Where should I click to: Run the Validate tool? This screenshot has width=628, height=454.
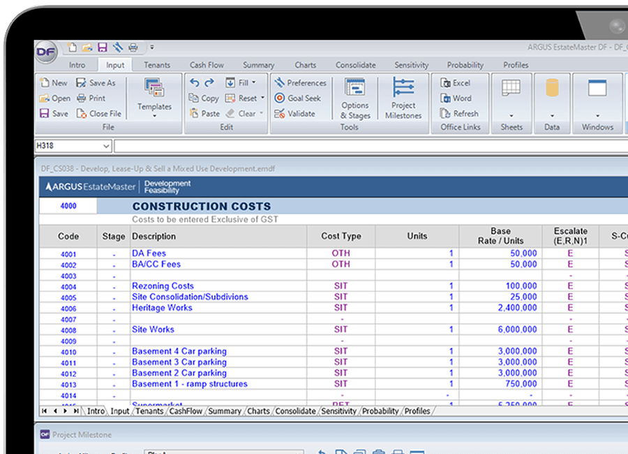pos(299,113)
